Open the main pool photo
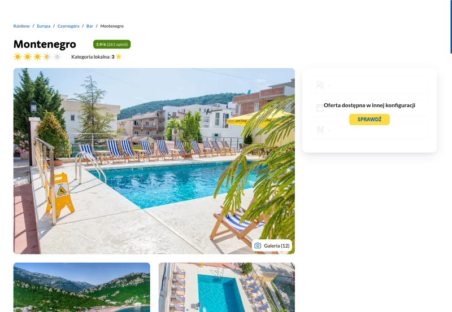 pyautogui.click(x=154, y=161)
